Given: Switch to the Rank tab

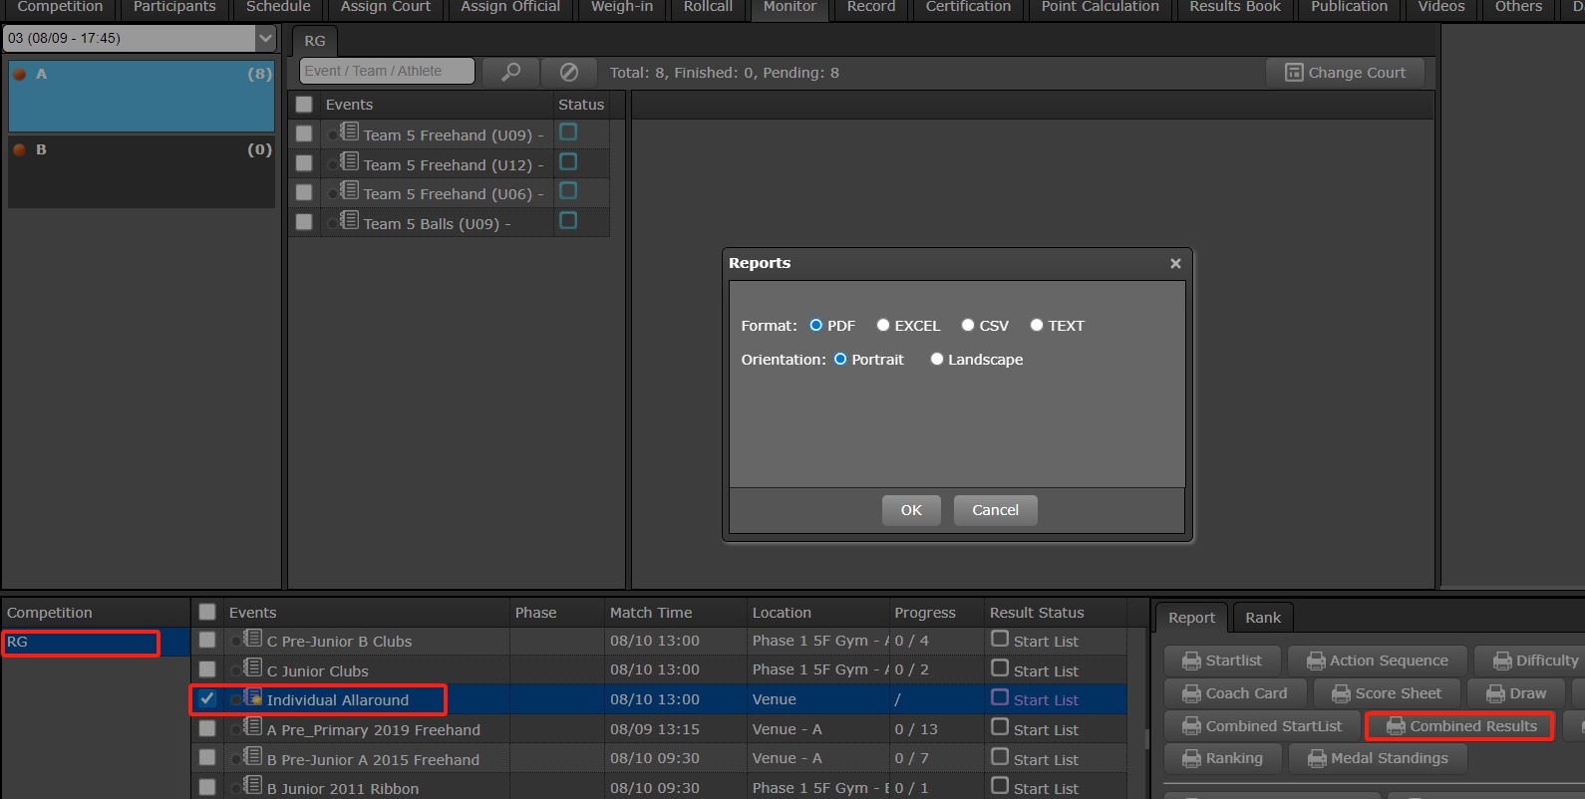Looking at the screenshot, I should (1262, 618).
